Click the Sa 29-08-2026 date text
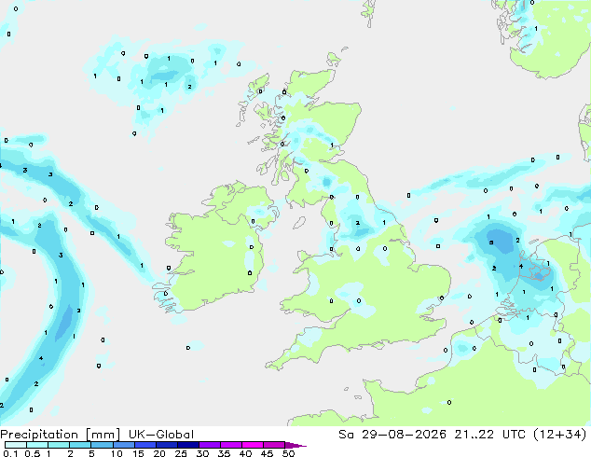The image size is (591, 457). [x=392, y=435]
